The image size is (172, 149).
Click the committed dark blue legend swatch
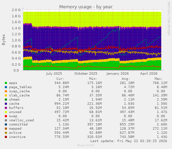(6, 124)
